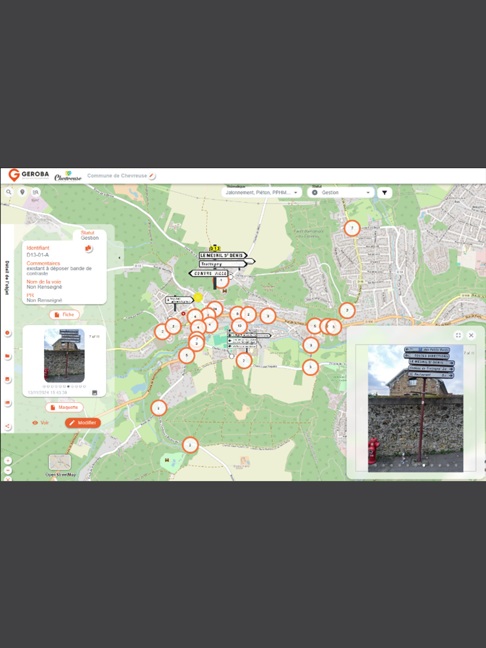Click the location pin icon in the top toolbar

click(x=22, y=192)
